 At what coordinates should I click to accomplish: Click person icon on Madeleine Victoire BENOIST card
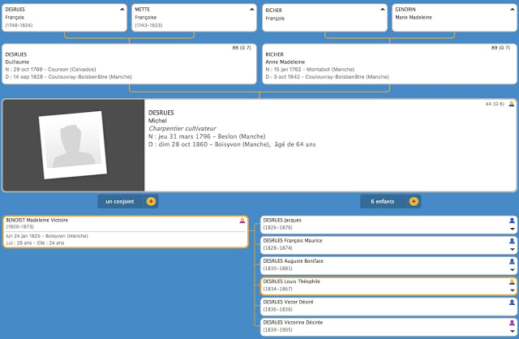(242, 221)
